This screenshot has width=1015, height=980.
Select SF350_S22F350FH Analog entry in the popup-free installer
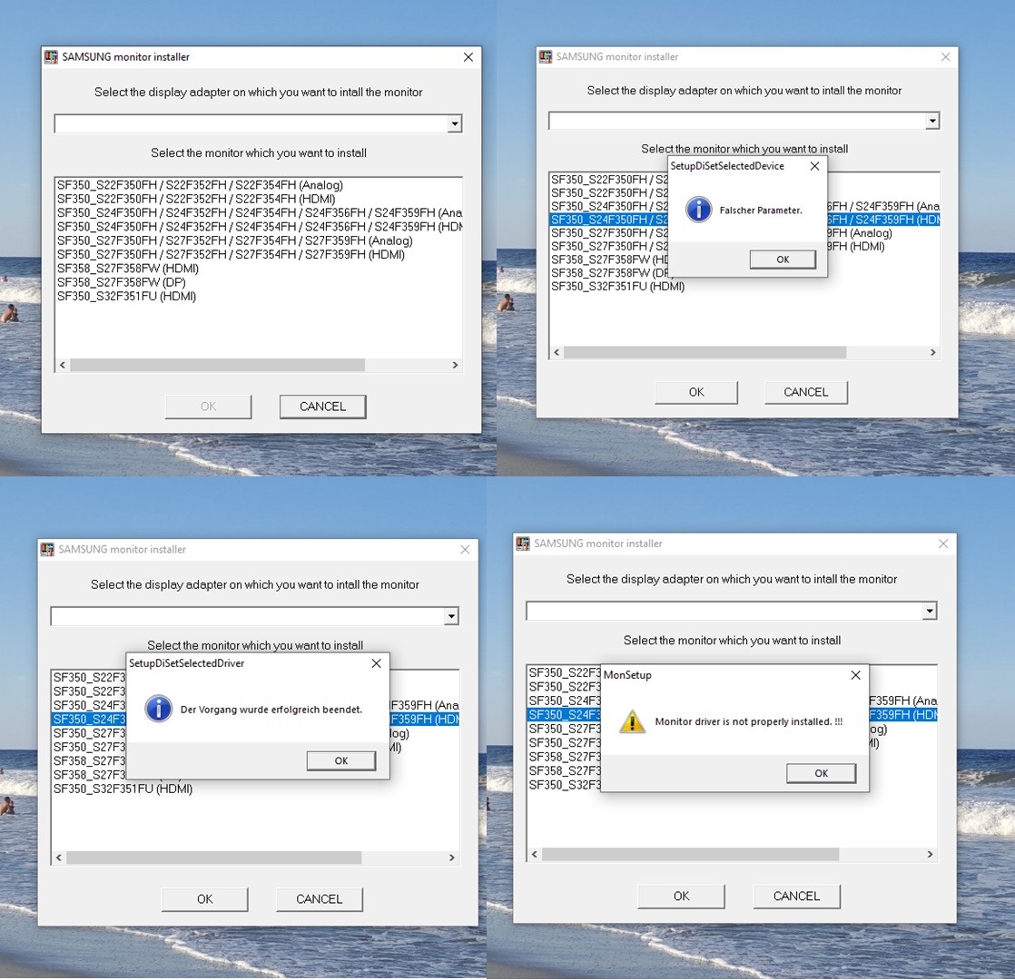pos(200,185)
